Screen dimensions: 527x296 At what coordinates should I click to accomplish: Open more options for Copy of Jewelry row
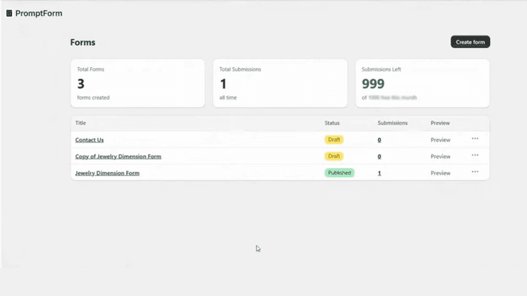[475, 155]
